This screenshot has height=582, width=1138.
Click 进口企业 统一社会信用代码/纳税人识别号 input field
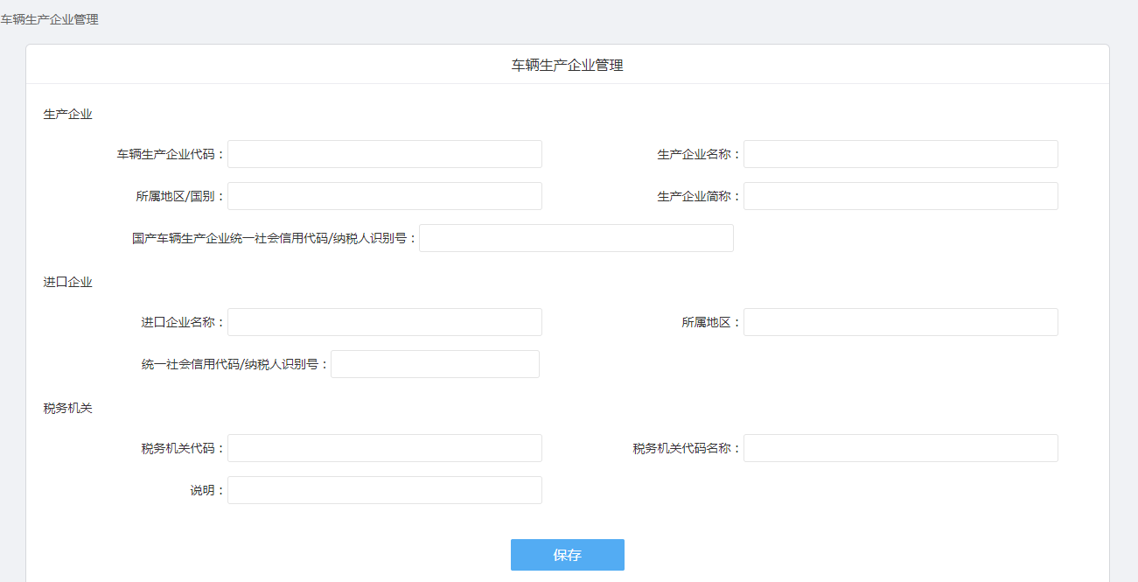(435, 364)
